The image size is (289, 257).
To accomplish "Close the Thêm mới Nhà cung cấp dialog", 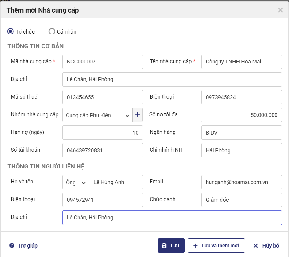I will pyautogui.click(x=280, y=10).
